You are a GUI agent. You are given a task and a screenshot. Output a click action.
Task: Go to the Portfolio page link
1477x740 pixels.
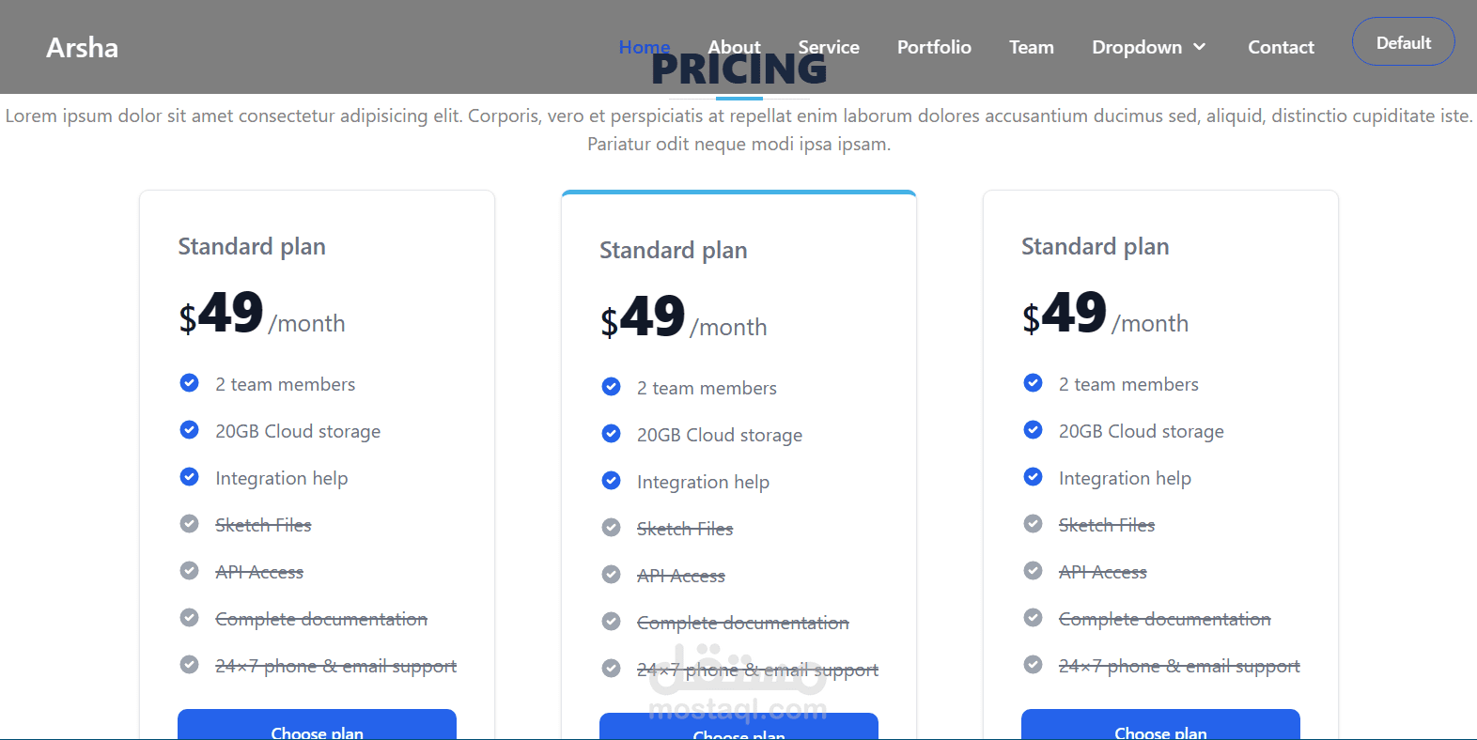pyautogui.click(x=934, y=47)
